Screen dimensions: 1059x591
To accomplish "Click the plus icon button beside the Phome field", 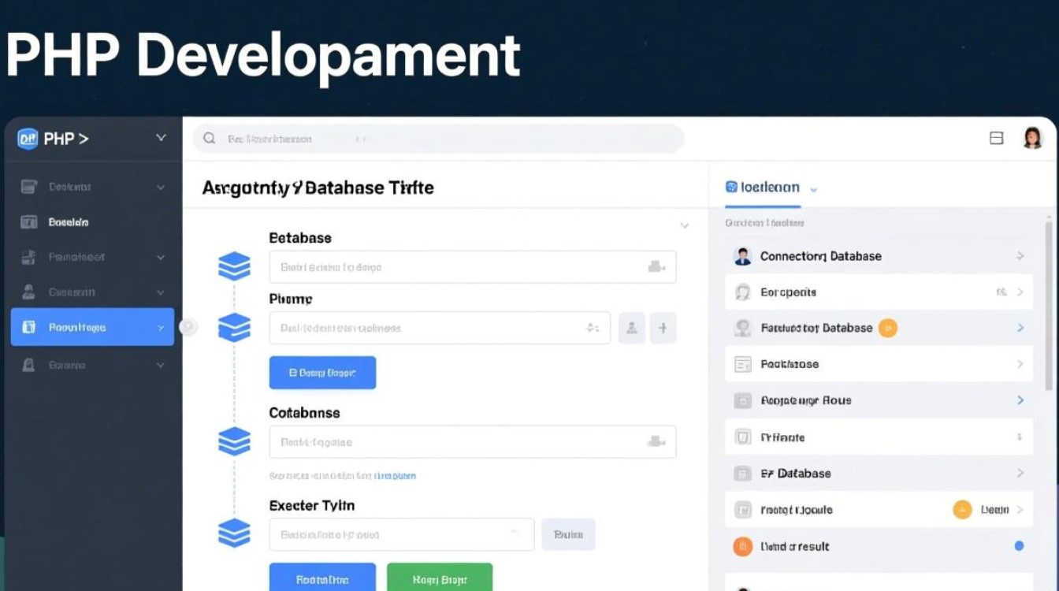I will pyautogui.click(x=663, y=328).
